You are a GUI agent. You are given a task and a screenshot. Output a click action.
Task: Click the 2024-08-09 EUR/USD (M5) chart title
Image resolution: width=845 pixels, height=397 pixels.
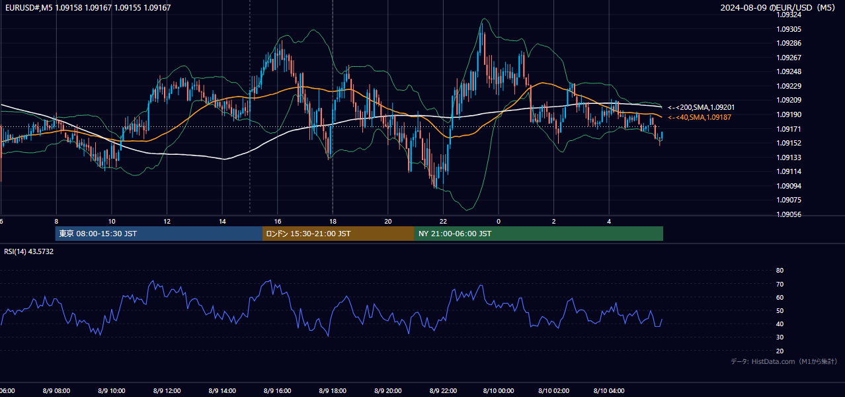779,8
